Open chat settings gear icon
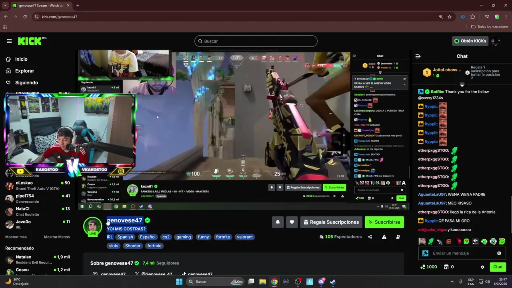 point(482,267)
